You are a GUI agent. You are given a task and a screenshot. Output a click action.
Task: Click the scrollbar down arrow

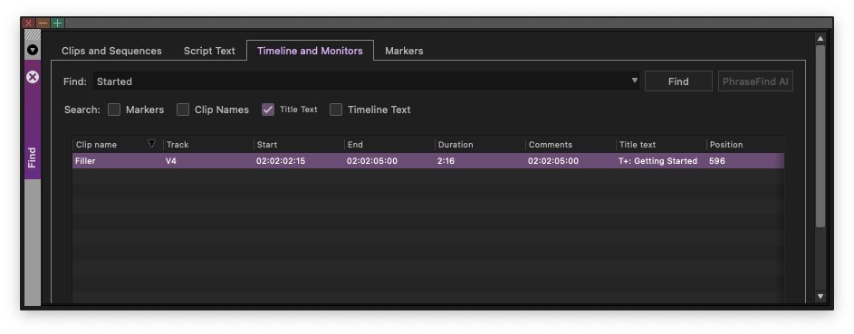[x=820, y=297]
